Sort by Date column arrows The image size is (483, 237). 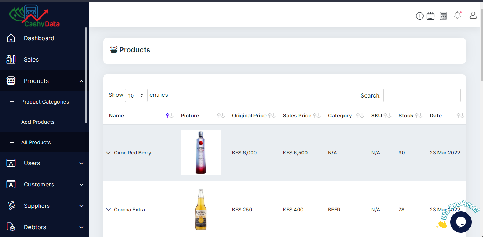coord(460,116)
